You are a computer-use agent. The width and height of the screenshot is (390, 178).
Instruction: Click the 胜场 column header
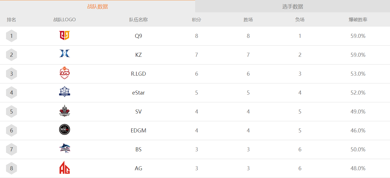pyautogui.click(x=248, y=20)
